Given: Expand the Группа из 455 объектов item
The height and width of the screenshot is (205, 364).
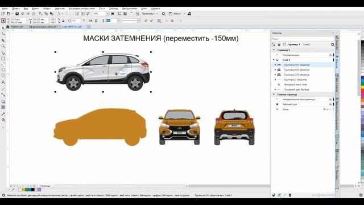Looking at the screenshot, I should [275, 69].
